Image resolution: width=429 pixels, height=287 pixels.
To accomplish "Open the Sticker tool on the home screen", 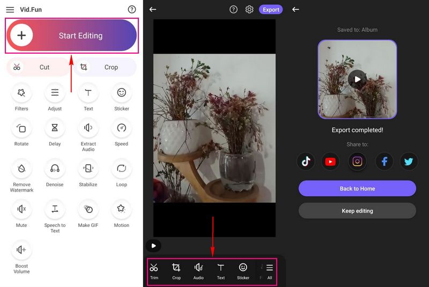I will (x=122, y=98).
